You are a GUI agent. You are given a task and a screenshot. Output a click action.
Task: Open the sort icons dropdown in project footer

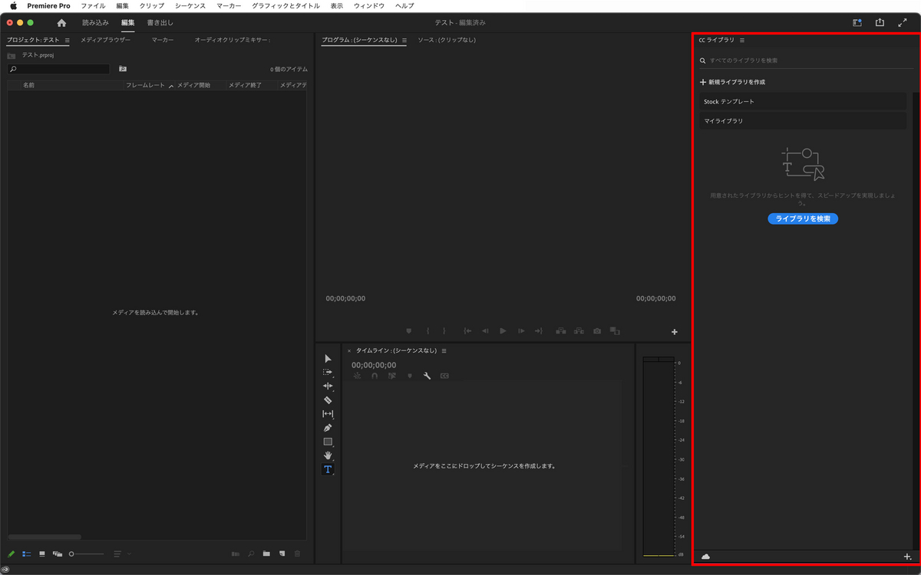tap(122, 554)
